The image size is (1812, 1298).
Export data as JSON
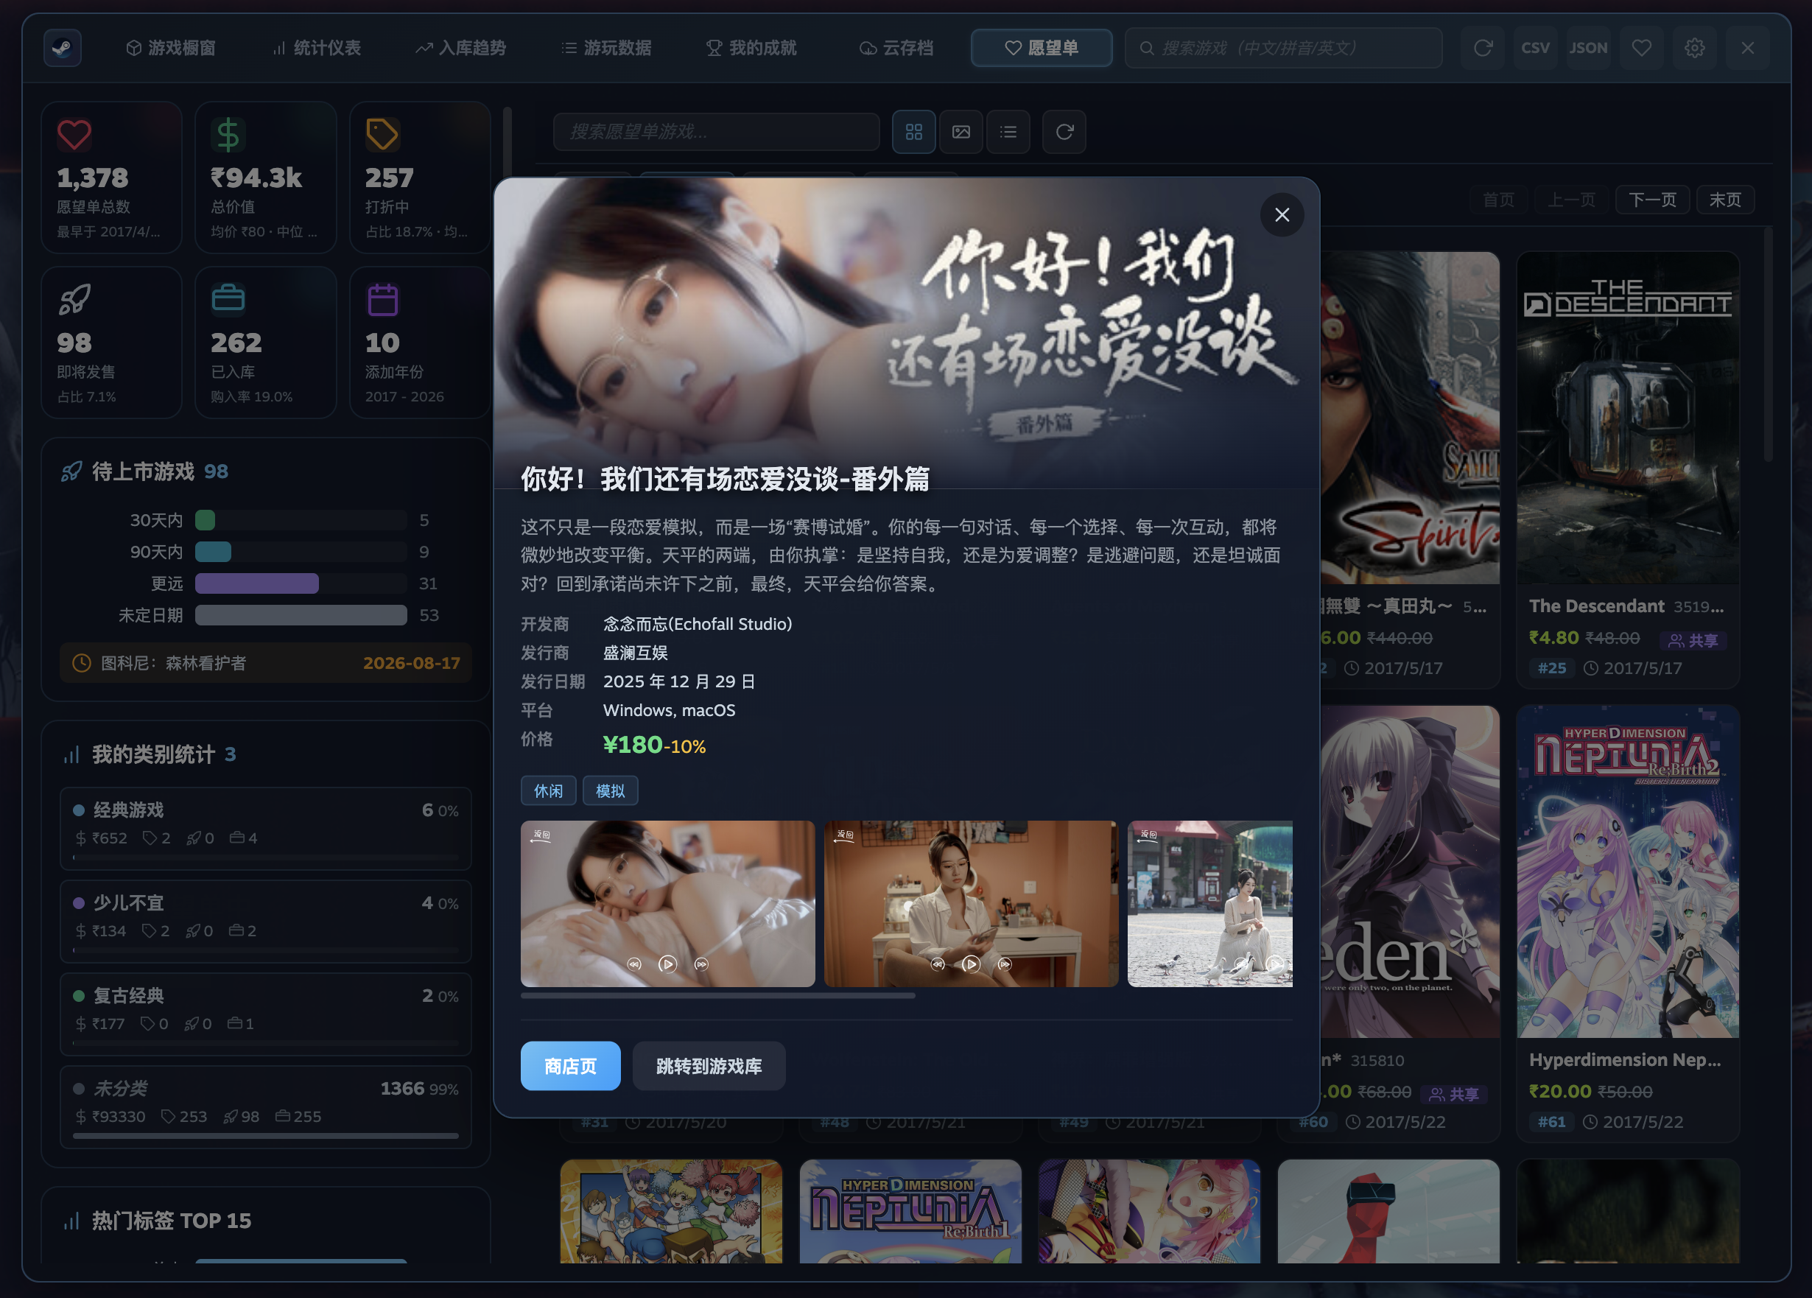1588,48
